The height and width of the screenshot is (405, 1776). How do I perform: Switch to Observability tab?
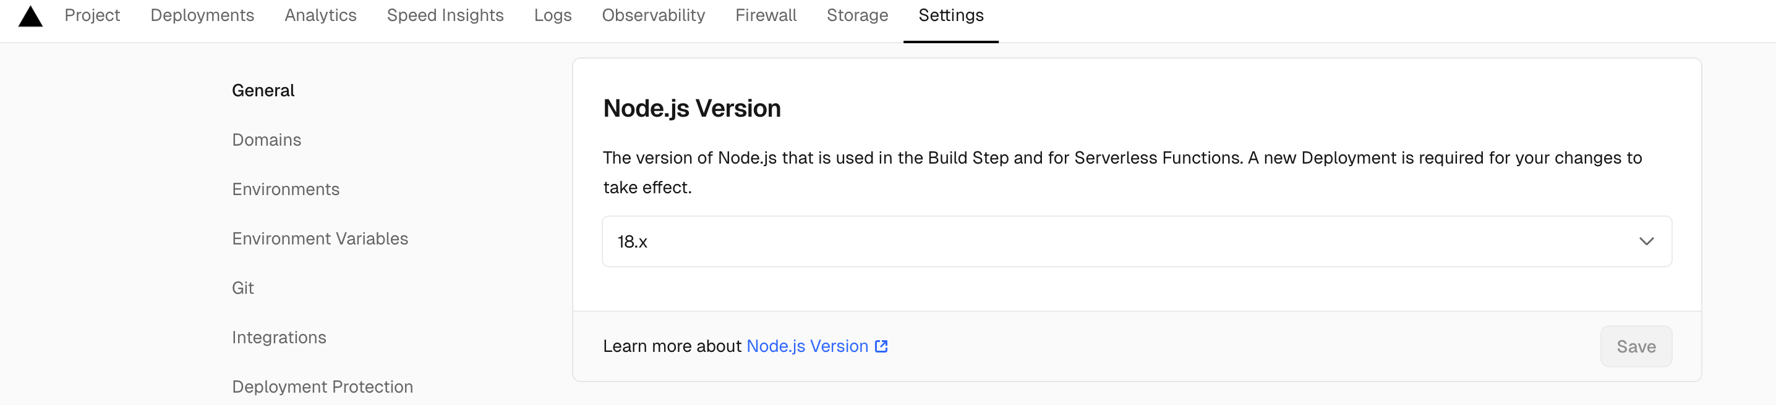[653, 15]
